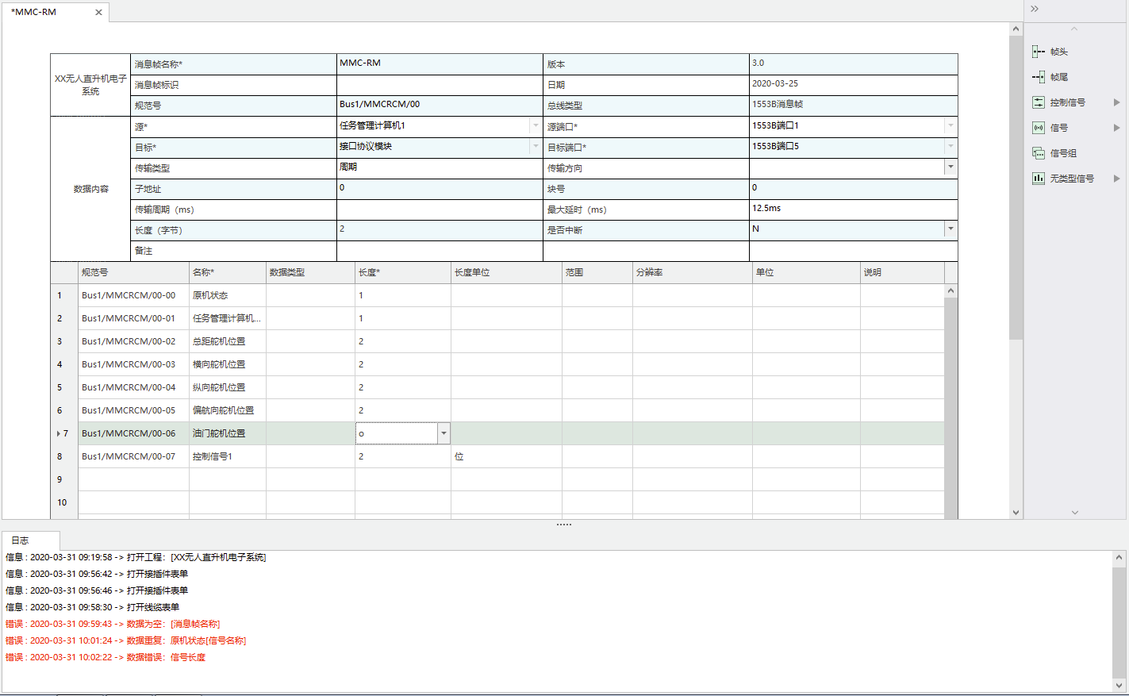The height and width of the screenshot is (696, 1129).
Task: Click the 帧头 (frame header) icon
Action: coord(1039,52)
